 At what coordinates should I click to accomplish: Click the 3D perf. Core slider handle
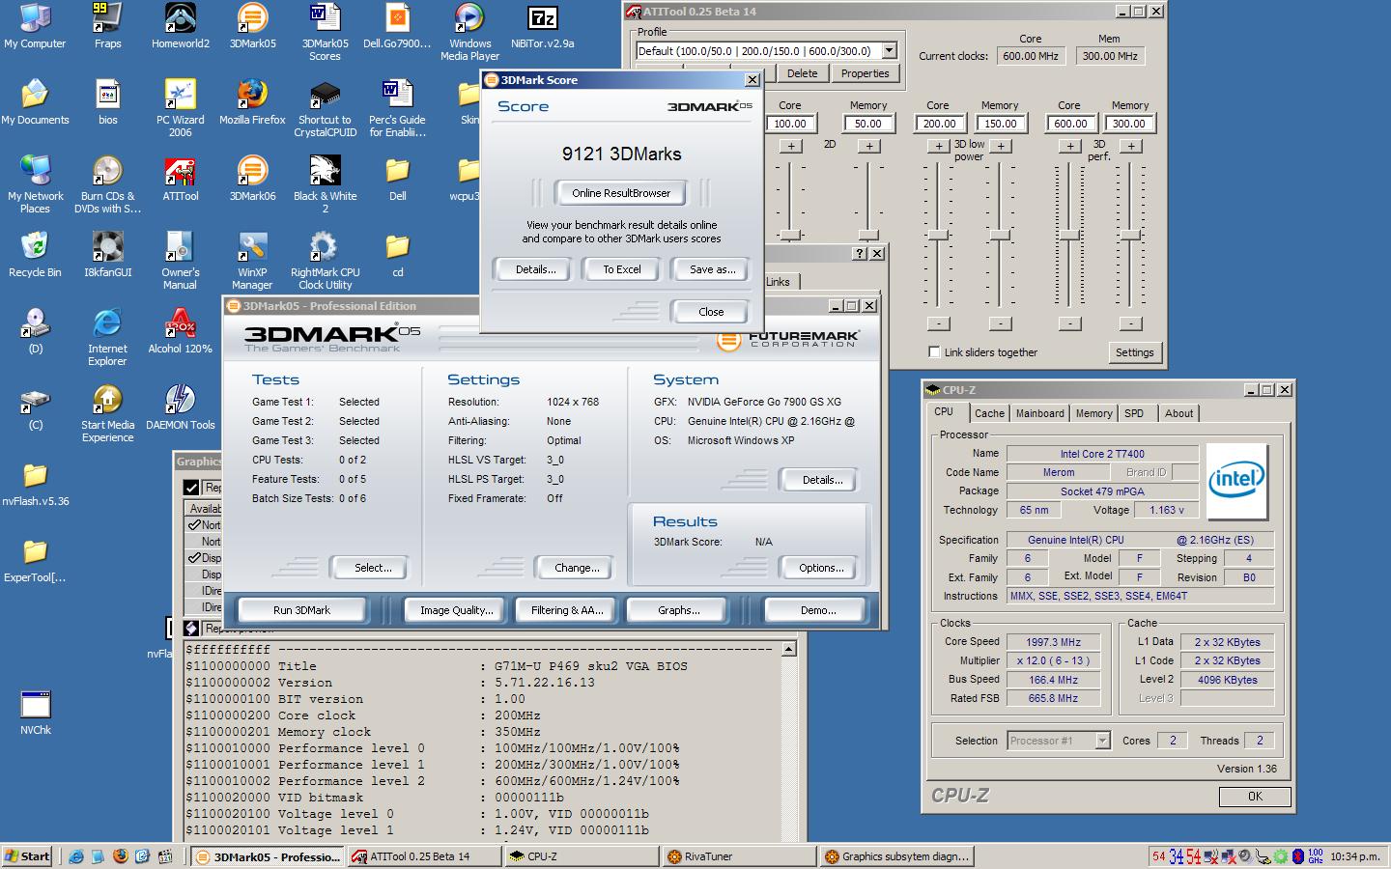pyautogui.click(x=1069, y=235)
